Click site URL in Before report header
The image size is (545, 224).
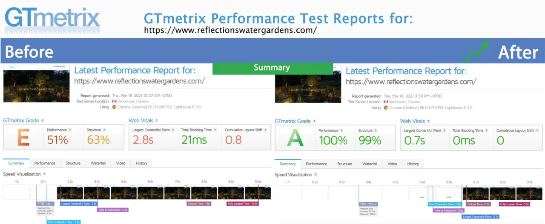coord(140,81)
